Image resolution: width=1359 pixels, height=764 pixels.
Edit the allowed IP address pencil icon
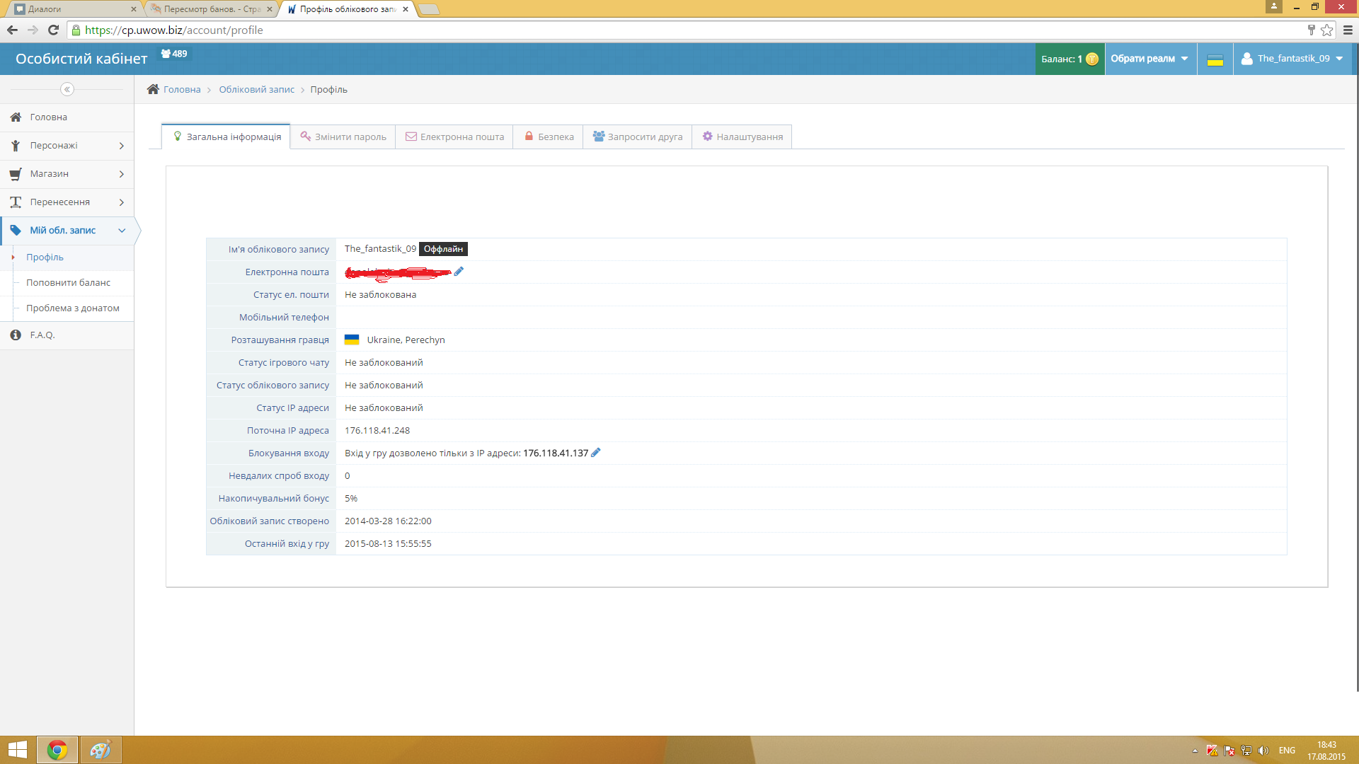(x=595, y=453)
